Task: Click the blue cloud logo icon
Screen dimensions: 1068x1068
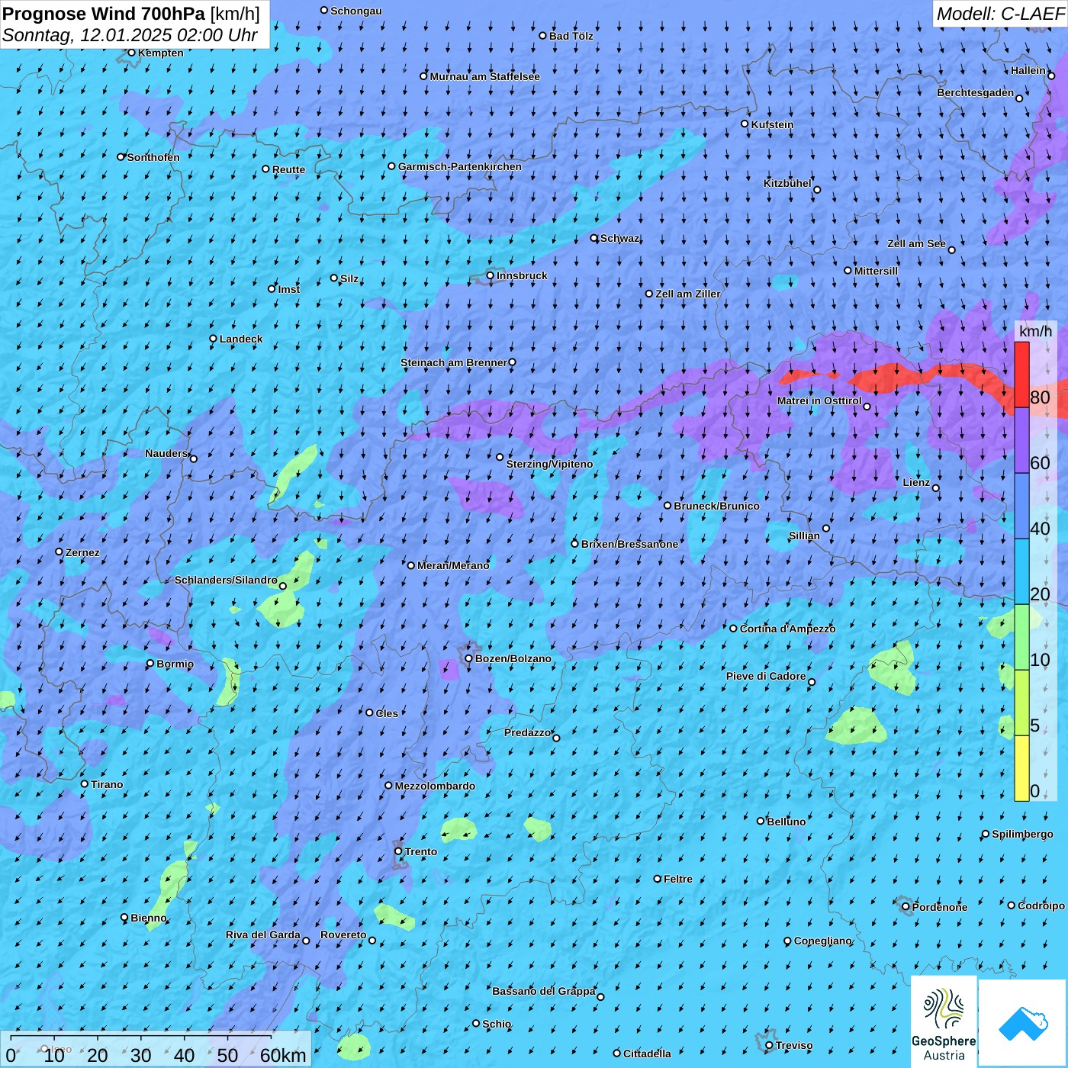Action: (1023, 1023)
